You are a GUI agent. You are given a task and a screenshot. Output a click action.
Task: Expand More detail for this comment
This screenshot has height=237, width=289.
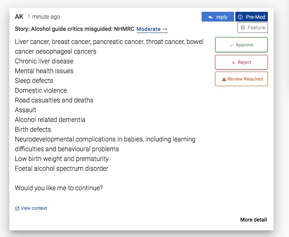253,220
